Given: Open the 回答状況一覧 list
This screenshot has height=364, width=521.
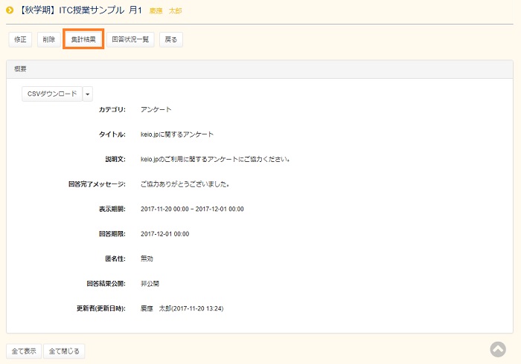Looking at the screenshot, I should [x=130, y=39].
